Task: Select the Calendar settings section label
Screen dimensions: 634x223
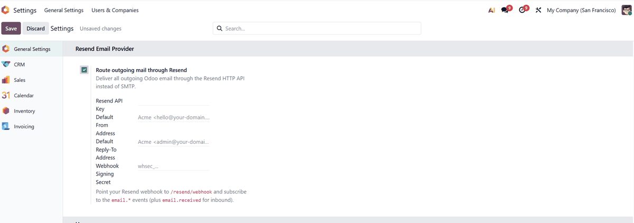Action: [24, 96]
